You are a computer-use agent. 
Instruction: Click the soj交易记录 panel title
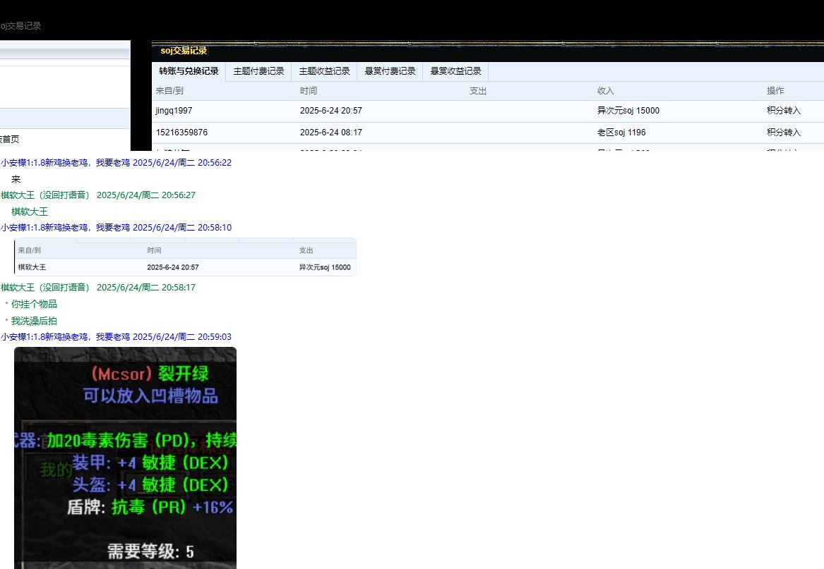pos(184,51)
